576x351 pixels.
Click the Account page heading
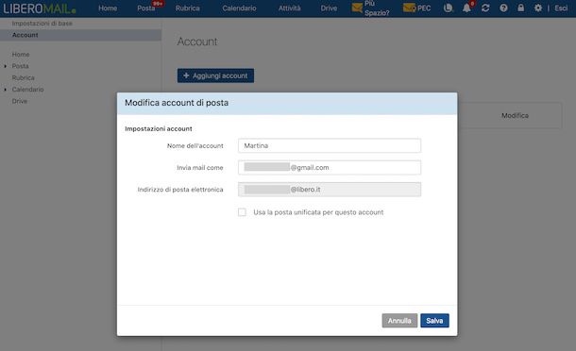[197, 42]
